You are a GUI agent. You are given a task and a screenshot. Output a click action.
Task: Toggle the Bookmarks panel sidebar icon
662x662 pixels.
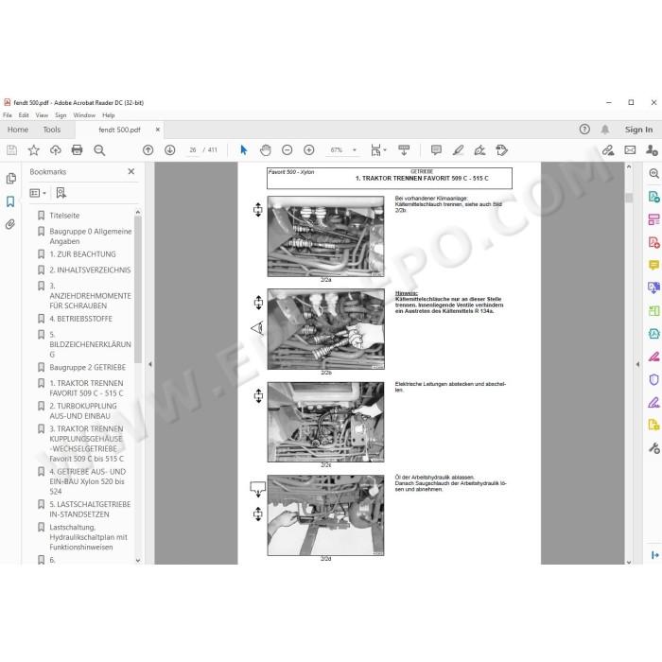(10, 201)
